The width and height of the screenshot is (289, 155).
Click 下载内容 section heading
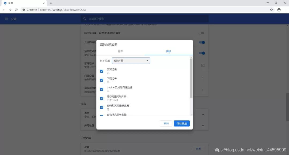pyautogui.click(x=86, y=138)
